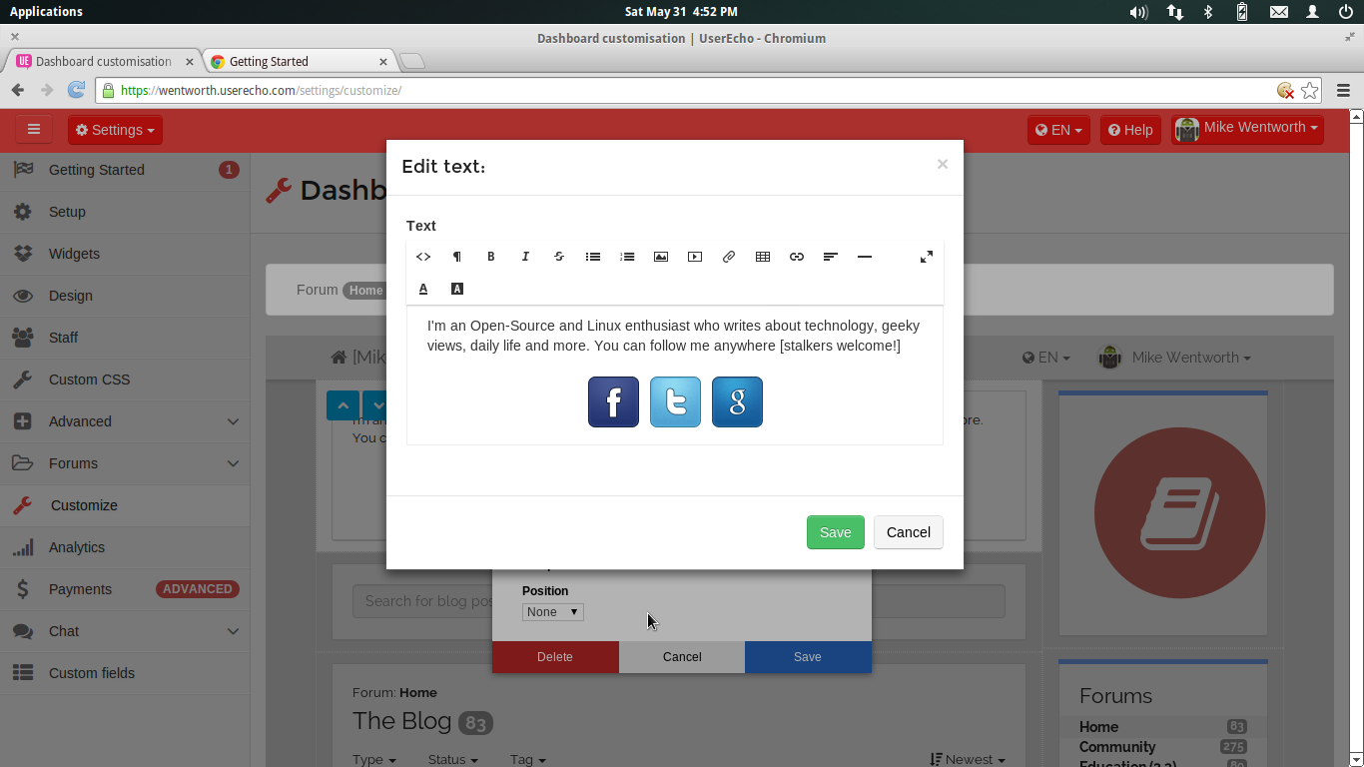Screen dimensions: 1364x767
Task: Click in the text editor content area
Action: (675, 375)
